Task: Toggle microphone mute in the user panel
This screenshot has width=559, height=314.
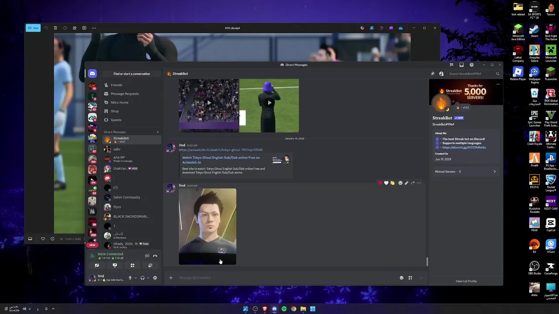Action: (x=130, y=278)
